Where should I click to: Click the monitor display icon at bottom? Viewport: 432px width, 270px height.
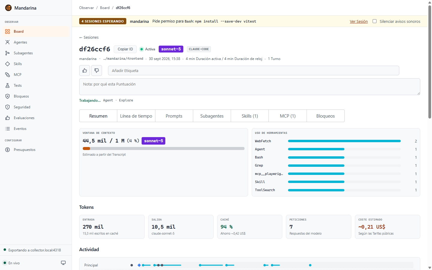63,263
